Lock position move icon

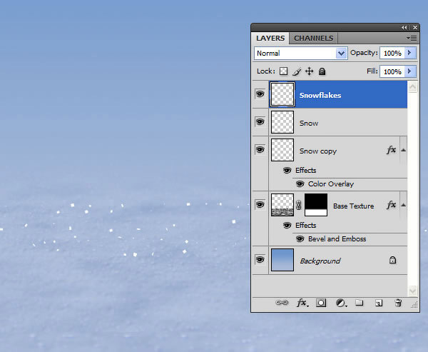tap(310, 71)
